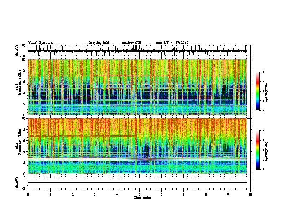Select the "Time (min)" axis label

142,198
